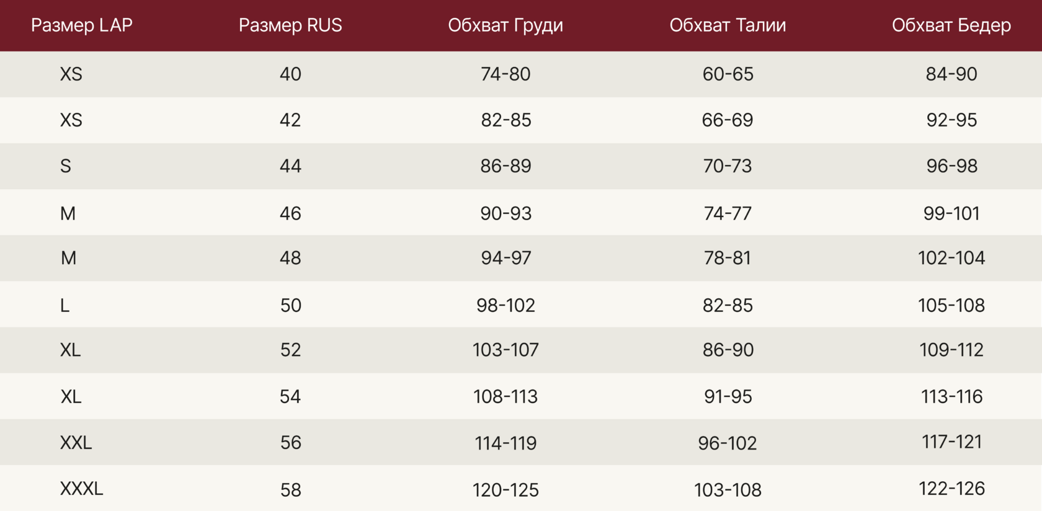The width and height of the screenshot is (1042, 511).
Task: Select chest measurement 74-80 cell
Action: click(x=505, y=74)
